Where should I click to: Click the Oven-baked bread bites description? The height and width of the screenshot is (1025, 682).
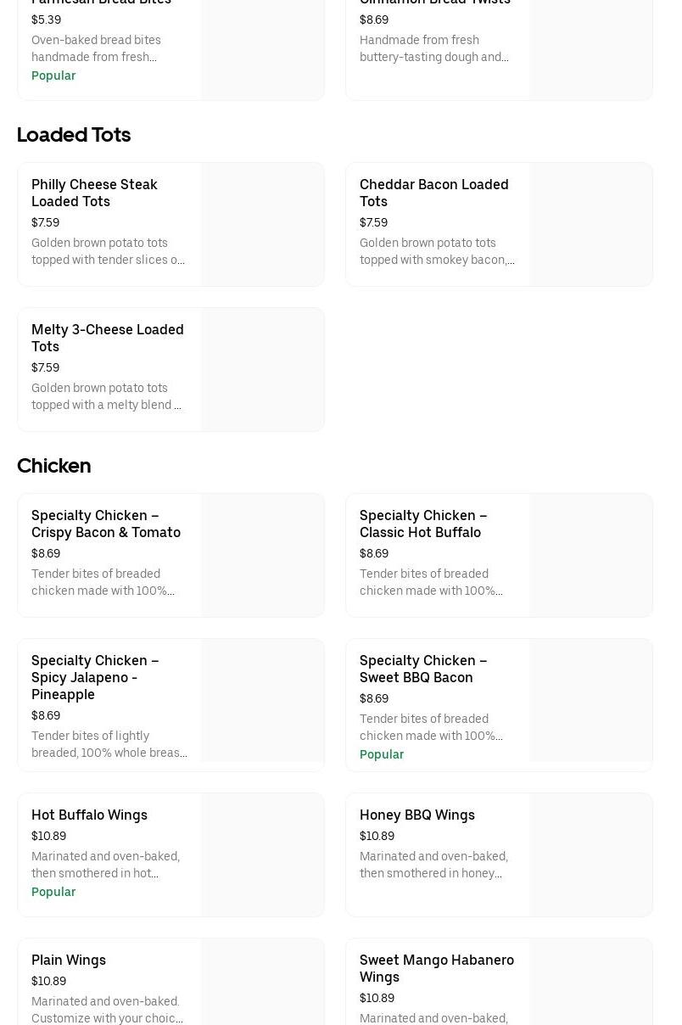point(96,48)
